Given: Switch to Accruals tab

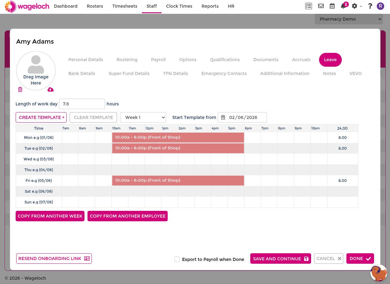Looking at the screenshot, I should pos(301,60).
